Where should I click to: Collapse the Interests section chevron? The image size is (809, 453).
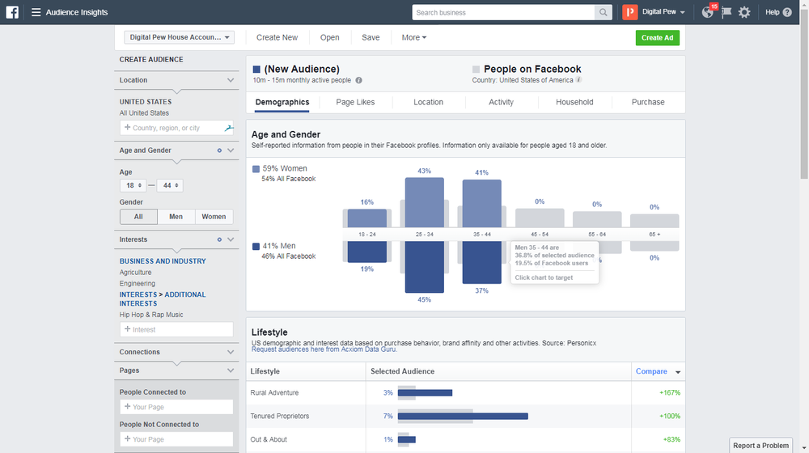coord(231,239)
